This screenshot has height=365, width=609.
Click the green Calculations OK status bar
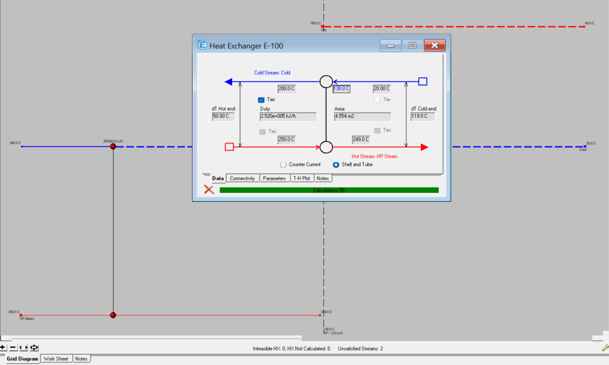click(329, 190)
